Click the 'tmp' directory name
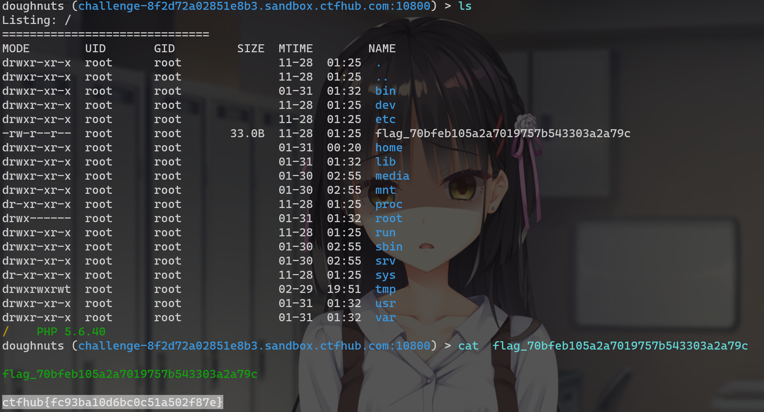The image size is (764, 412). pyautogui.click(x=385, y=290)
